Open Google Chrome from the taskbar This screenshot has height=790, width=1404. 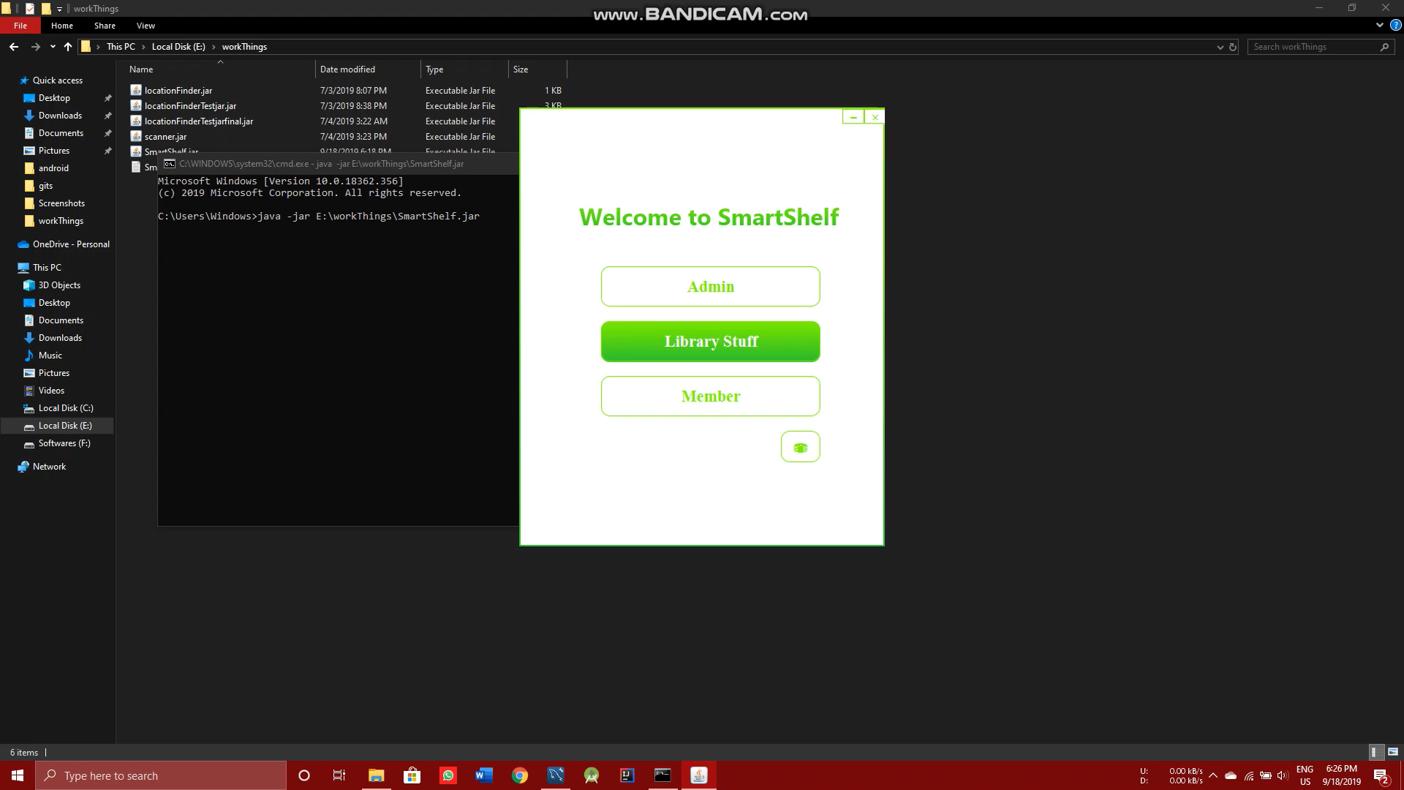click(x=520, y=775)
